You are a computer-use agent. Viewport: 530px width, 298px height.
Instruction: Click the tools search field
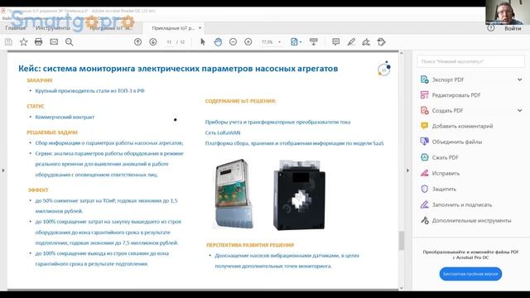(x=470, y=61)
